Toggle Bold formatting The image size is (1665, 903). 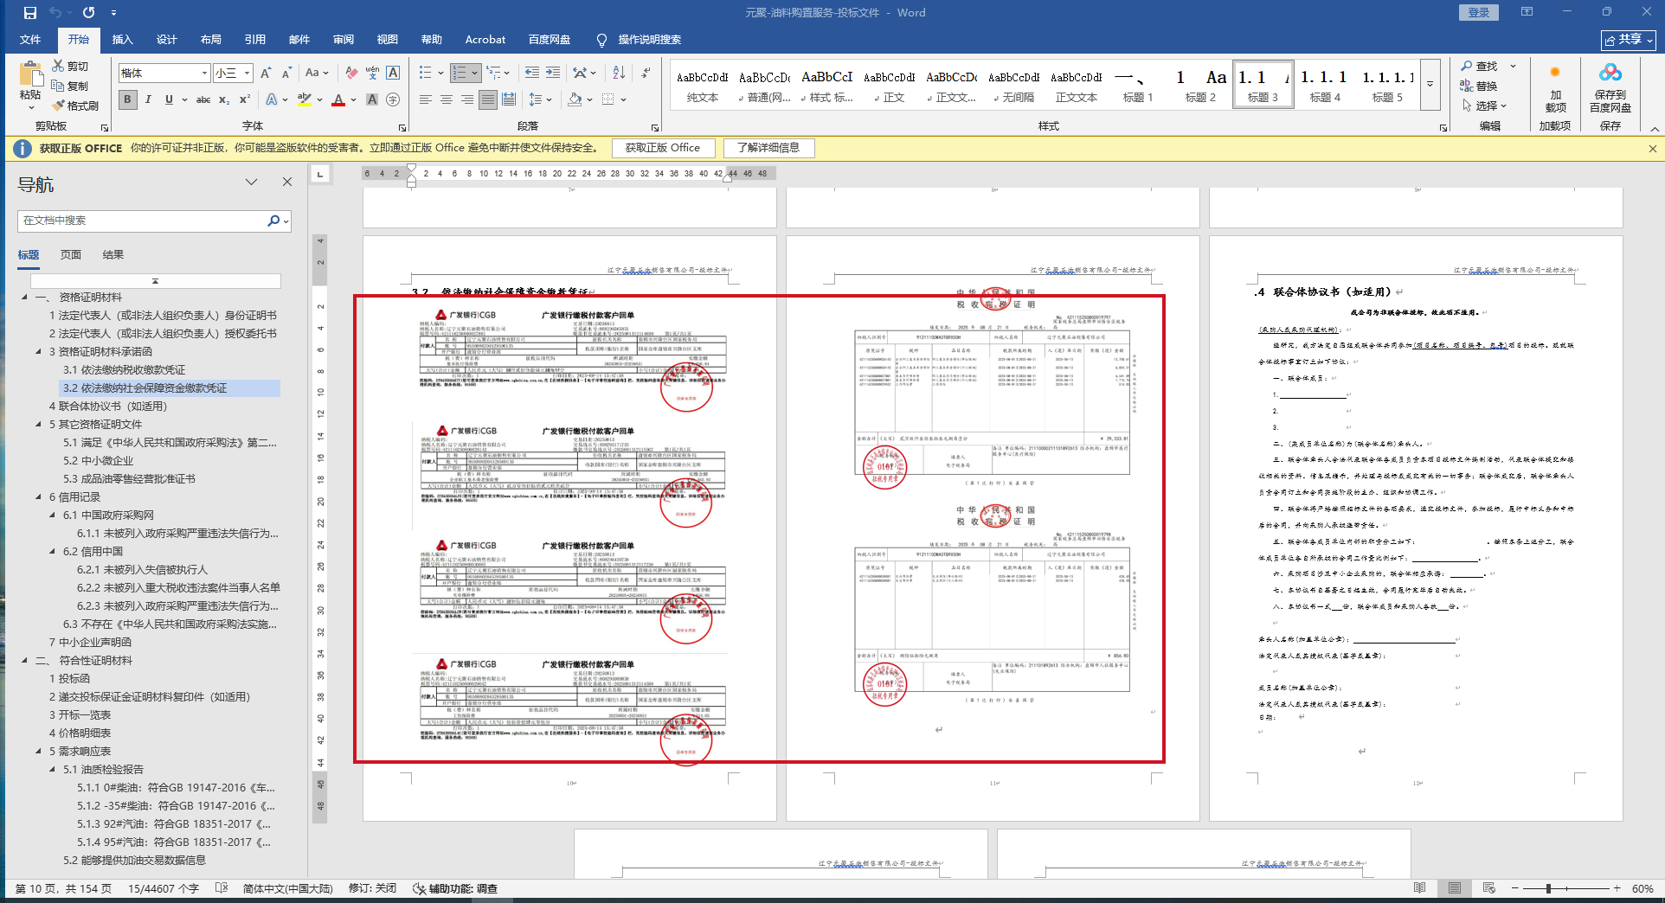tap(127, 99)
